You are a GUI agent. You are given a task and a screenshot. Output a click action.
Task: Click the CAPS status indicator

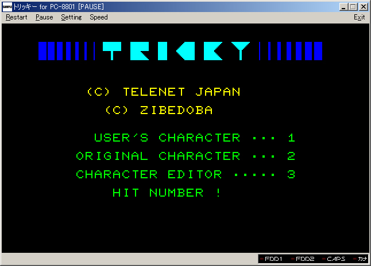pyautogui.click(x=334, y=259)
